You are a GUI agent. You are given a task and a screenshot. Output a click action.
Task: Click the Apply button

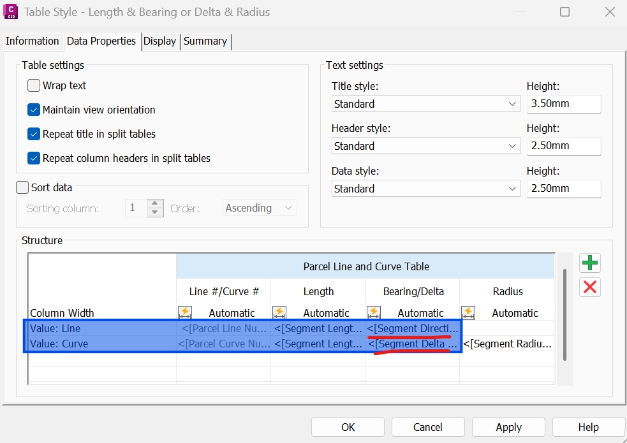[508, 427]
